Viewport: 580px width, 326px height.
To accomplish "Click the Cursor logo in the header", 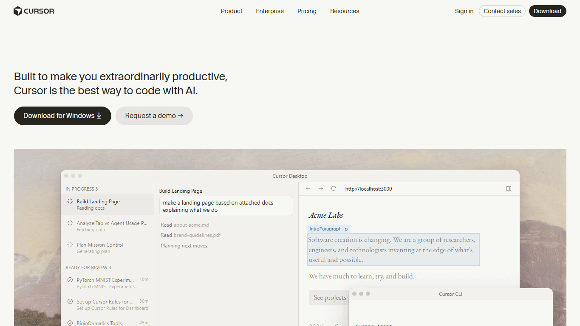I will (x=34, y=11).
